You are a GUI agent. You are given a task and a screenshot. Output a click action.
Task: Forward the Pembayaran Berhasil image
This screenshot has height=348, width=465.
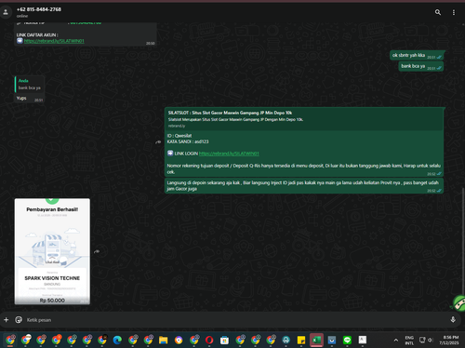click(97, 251)
